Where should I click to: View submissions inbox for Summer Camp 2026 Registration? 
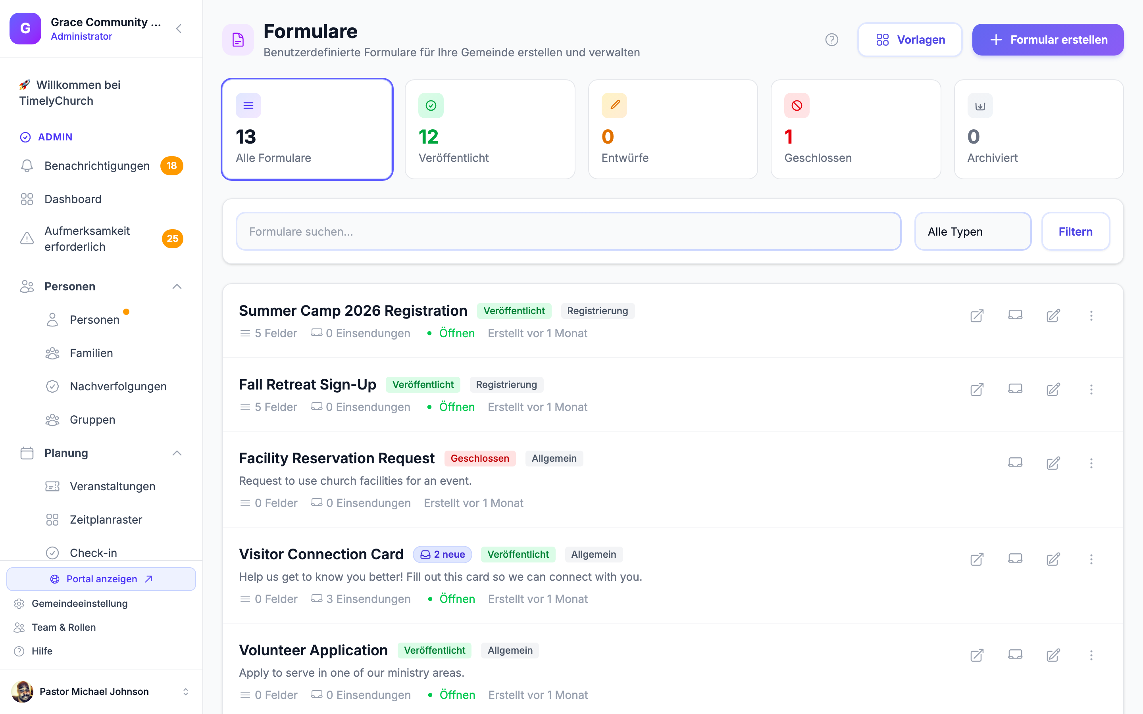click(x=1015, y=315)
